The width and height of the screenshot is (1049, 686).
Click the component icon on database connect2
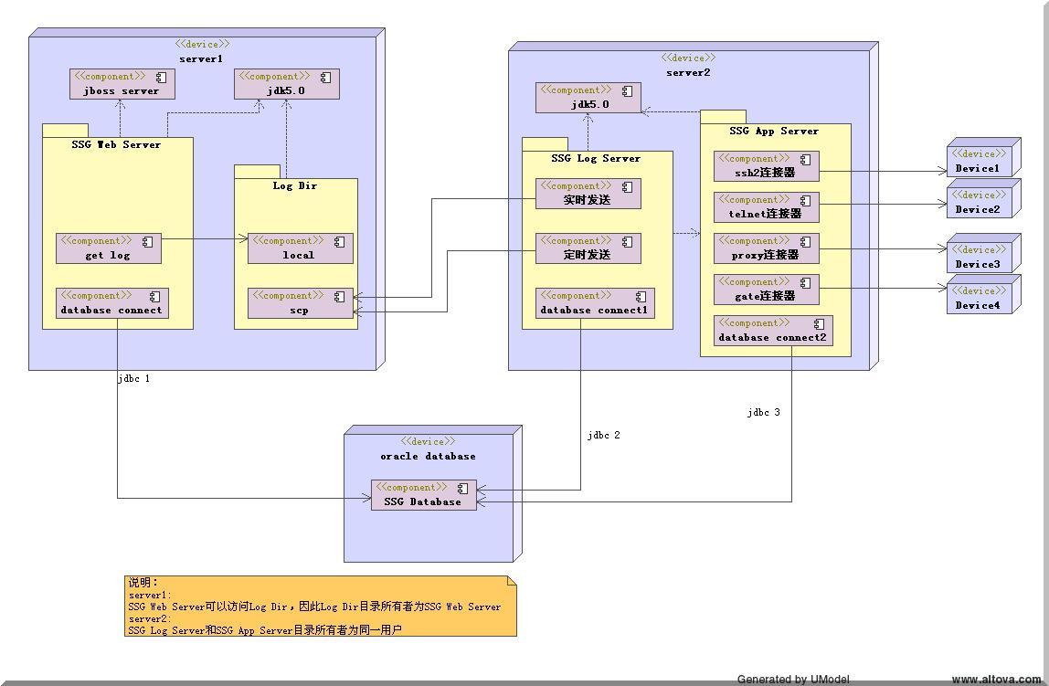820,323
